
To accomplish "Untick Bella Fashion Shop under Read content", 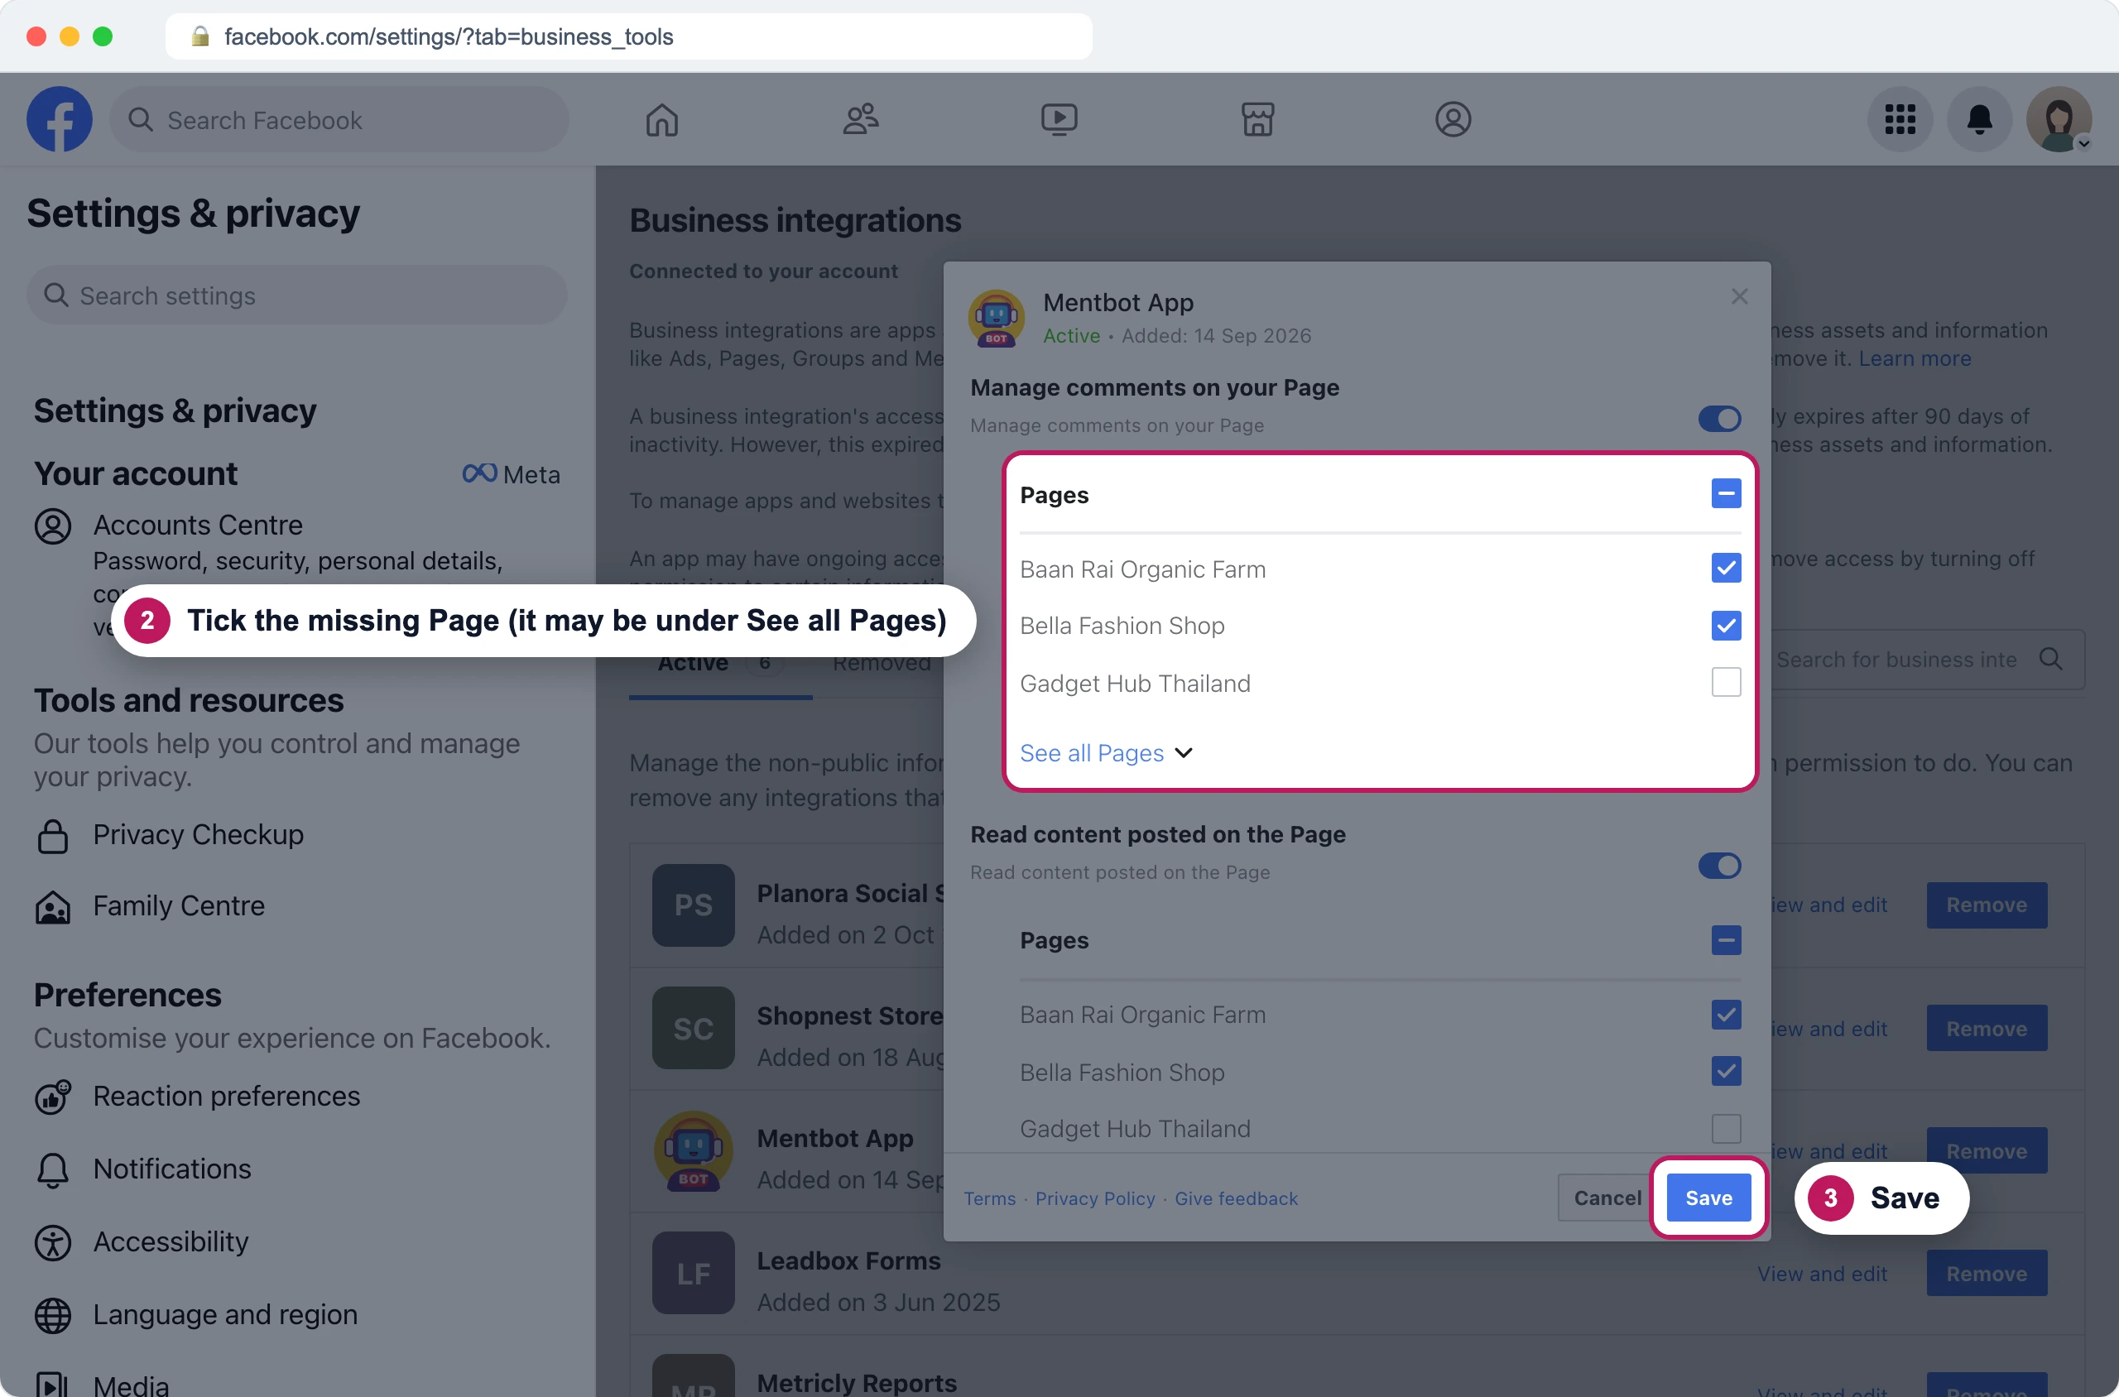I will (1726, 1071).
